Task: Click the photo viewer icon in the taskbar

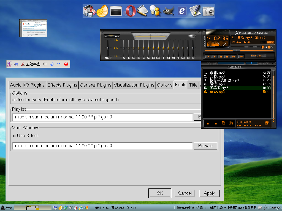Action: (81, 208)
